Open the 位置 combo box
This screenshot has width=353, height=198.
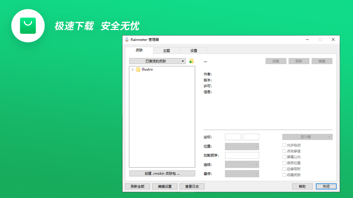tap(242, 147)
